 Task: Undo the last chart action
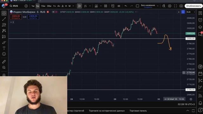click(126, 6)
